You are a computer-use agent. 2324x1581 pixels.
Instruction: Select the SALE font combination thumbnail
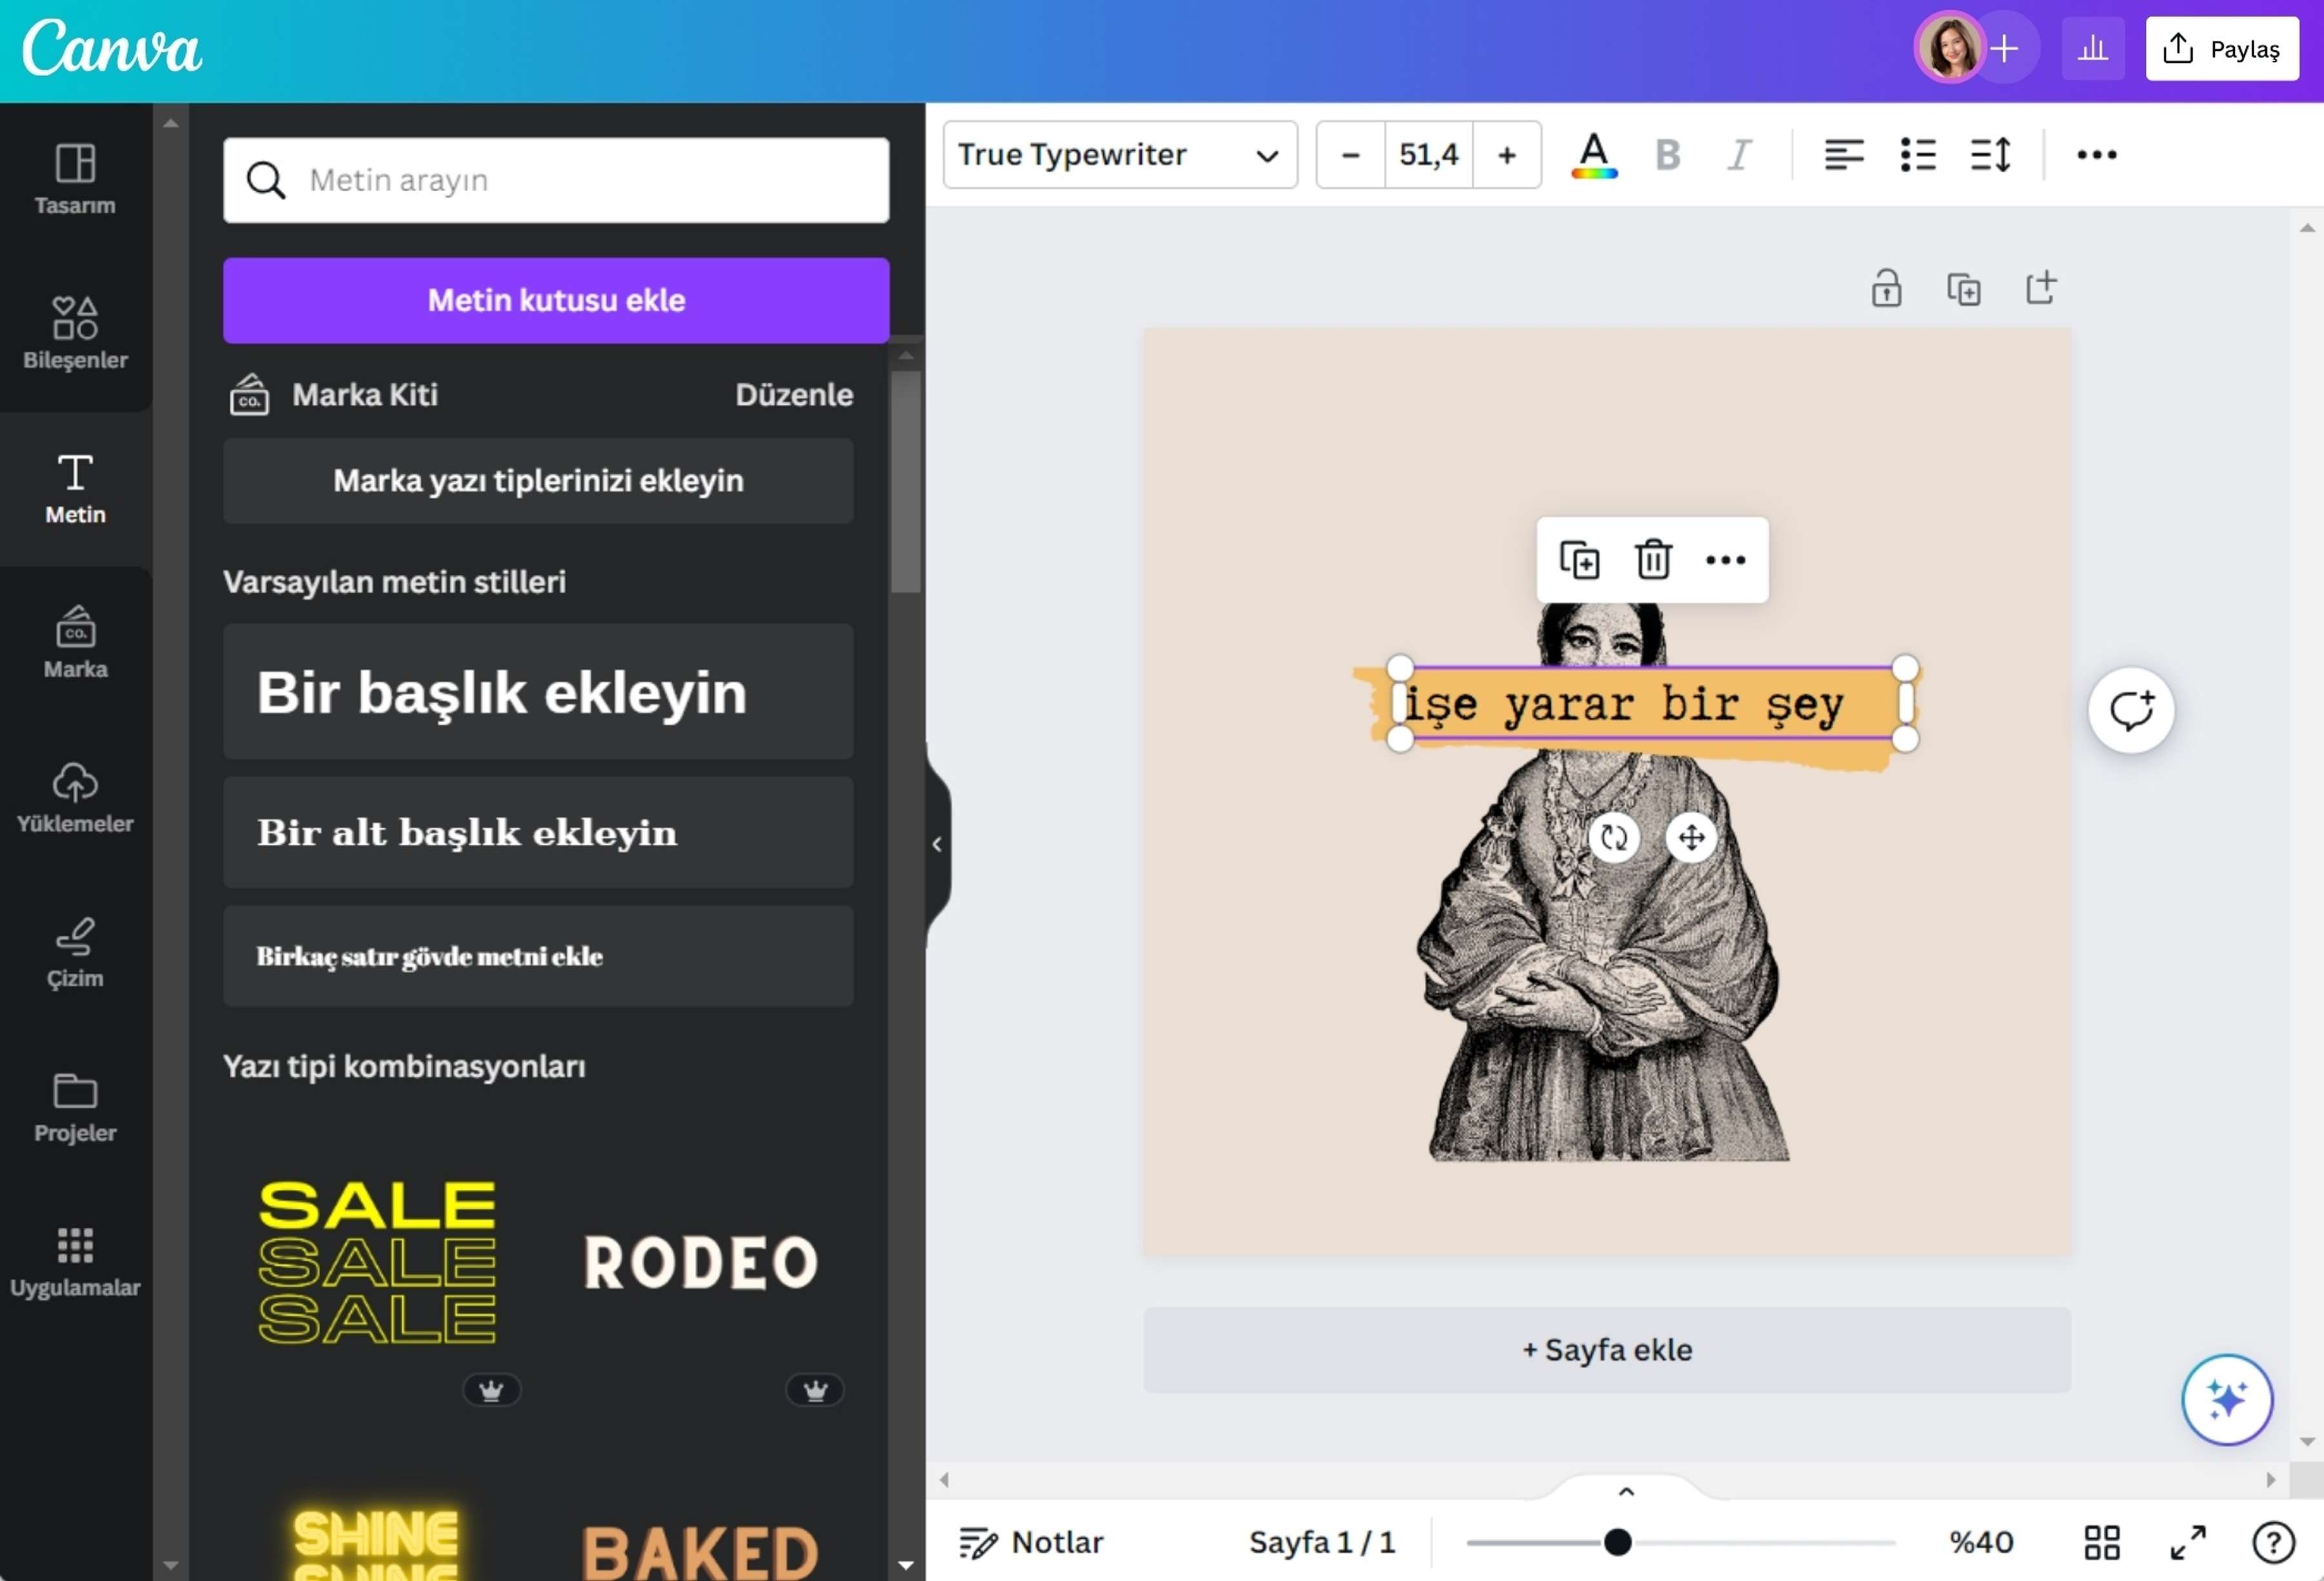click(x=377, y=1264)
